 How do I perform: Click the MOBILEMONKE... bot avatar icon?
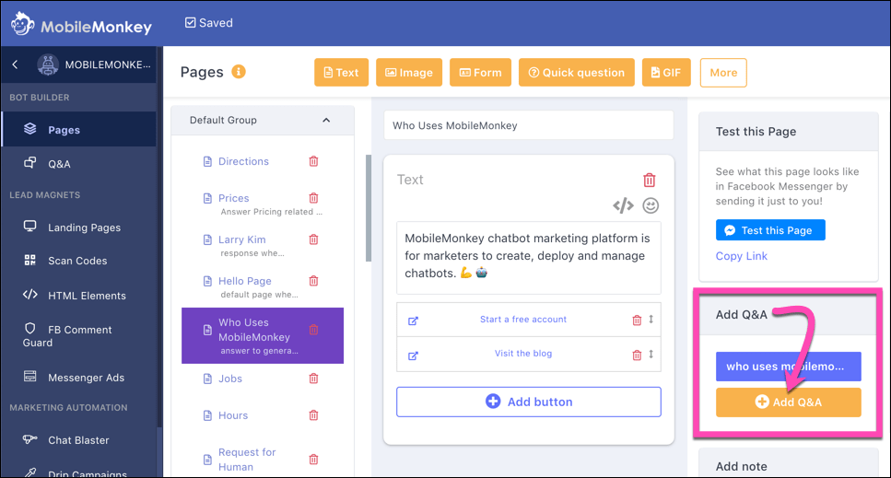click(x=48, y=64)
